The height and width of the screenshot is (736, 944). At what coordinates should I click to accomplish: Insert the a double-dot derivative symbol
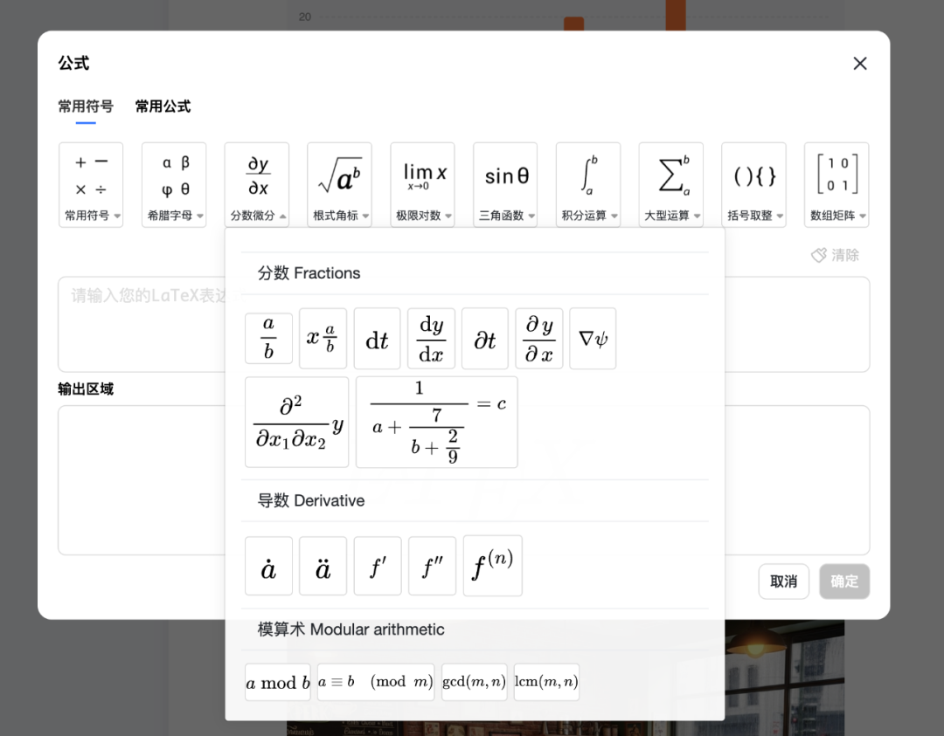323,566
